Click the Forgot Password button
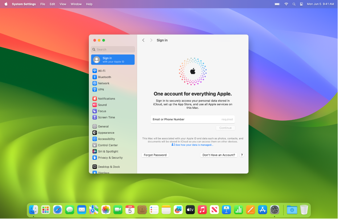 point(155,155)
